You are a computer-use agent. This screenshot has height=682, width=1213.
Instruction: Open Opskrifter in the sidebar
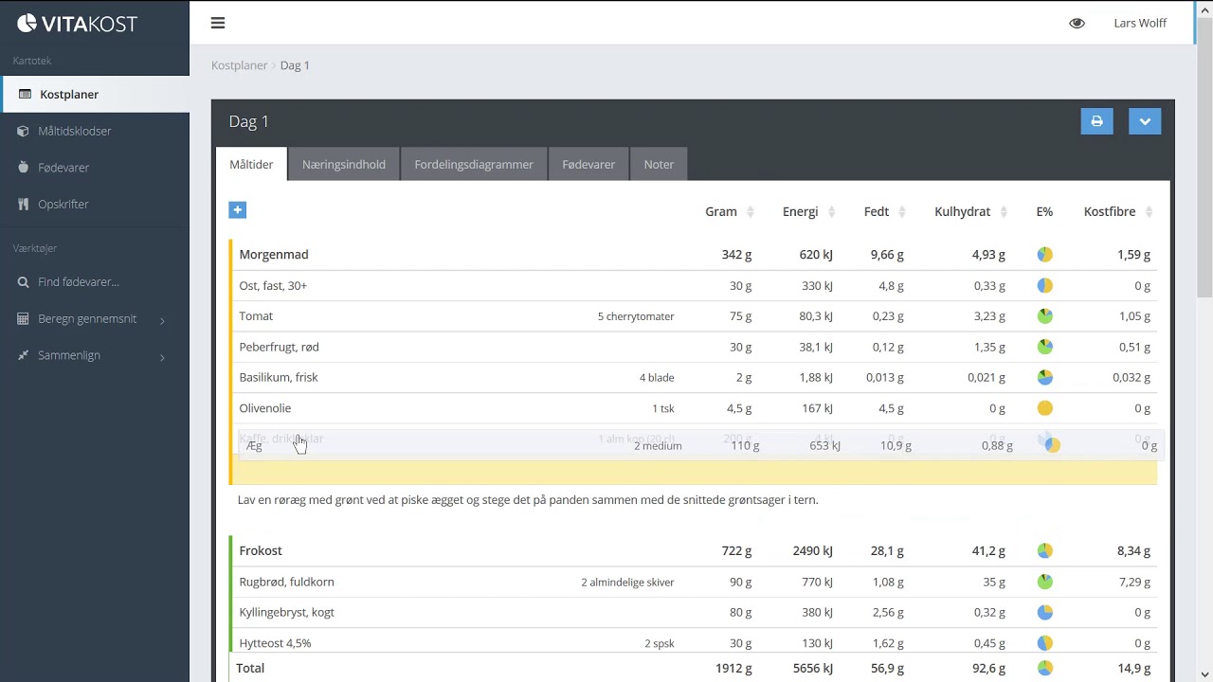[63, 204]
